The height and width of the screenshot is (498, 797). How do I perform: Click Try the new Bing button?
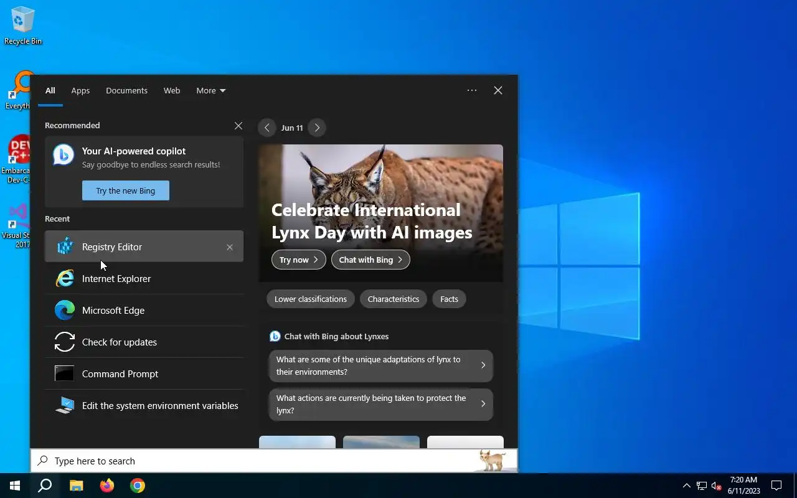tap(126, 190)
